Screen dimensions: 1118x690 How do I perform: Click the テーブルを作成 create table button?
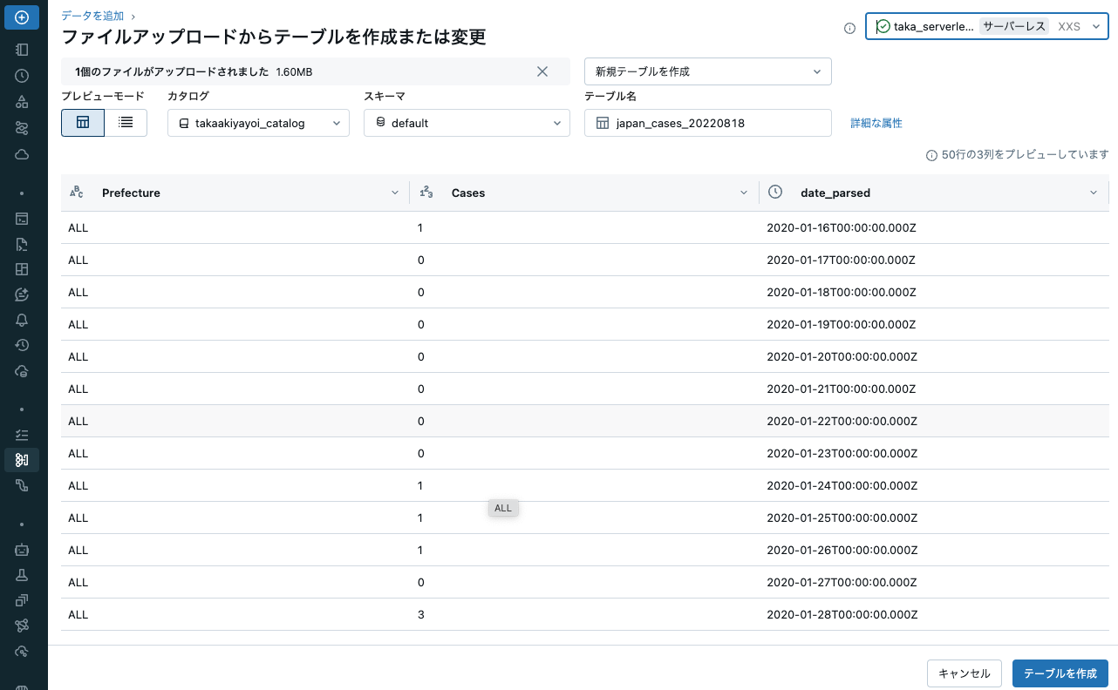click(1060, 673)
